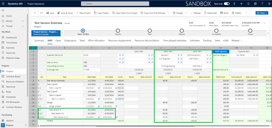Viewport: 272px width, 128px height.
Task: Click the Save icon in command bar
Action: (x=48, y=13)
